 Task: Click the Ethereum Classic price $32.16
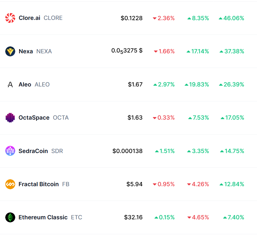(133, 217)
